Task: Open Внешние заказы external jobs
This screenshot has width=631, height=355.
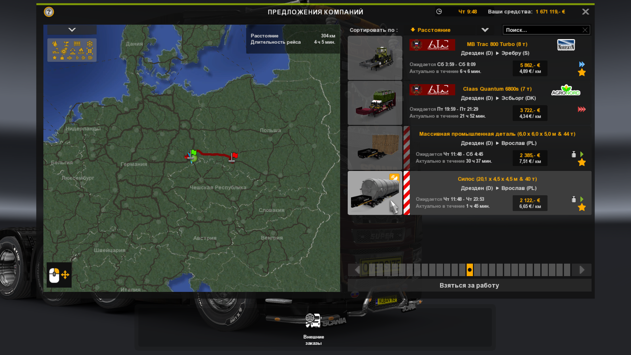Action: 314,329
